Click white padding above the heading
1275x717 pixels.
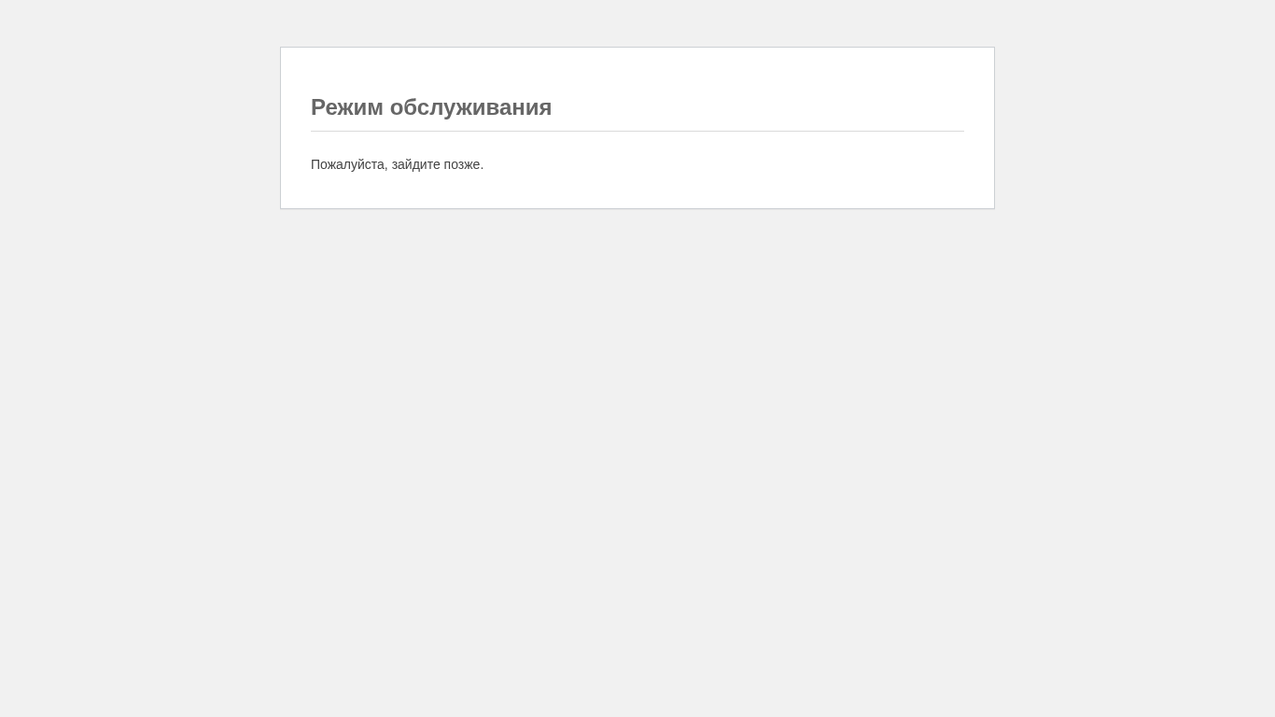pos(637,70)
